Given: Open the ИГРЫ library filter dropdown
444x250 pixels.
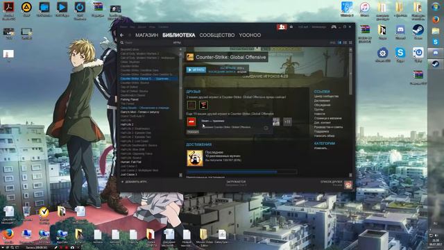Looking at the screenshot, I should (178, 43).
